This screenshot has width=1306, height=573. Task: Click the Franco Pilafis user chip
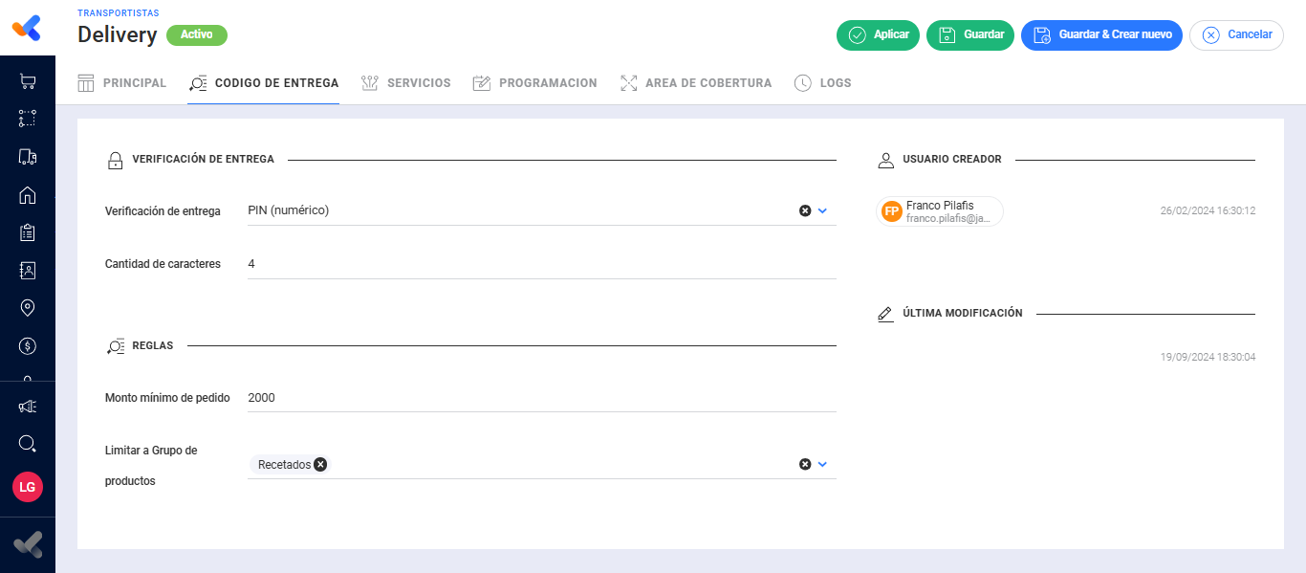pyautogui.click(x=940, y=211)
